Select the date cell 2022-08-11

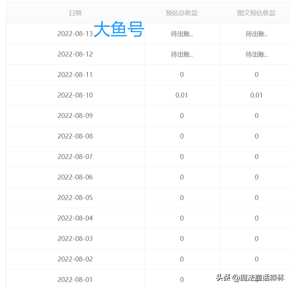(x=75, y=75)
